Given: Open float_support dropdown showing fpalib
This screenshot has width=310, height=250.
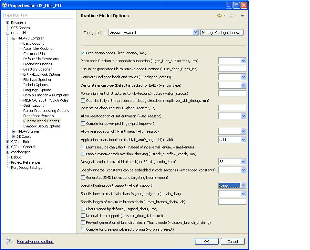Looking at the screenshot, I should 243,185.
